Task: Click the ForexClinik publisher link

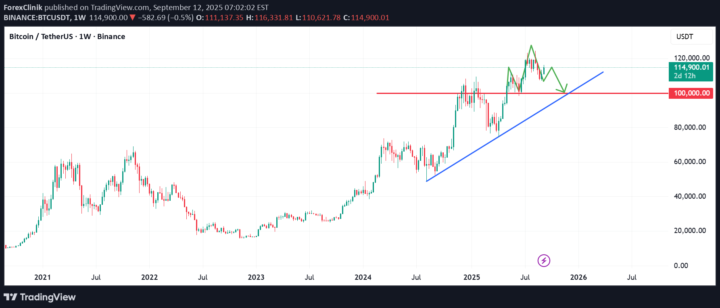Action: click(x=22, y=7)
